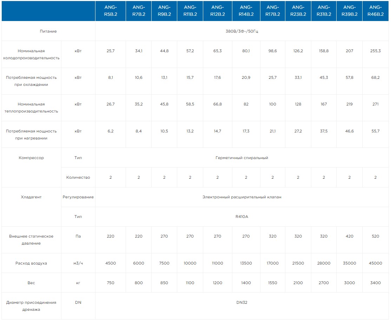Click the Внешнее статическое давление label
The width and height of the screenshot is (391, 322).
click(31, 240)
